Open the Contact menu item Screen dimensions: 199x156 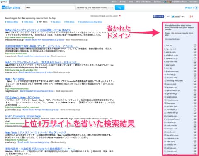[x=157, y=2]
